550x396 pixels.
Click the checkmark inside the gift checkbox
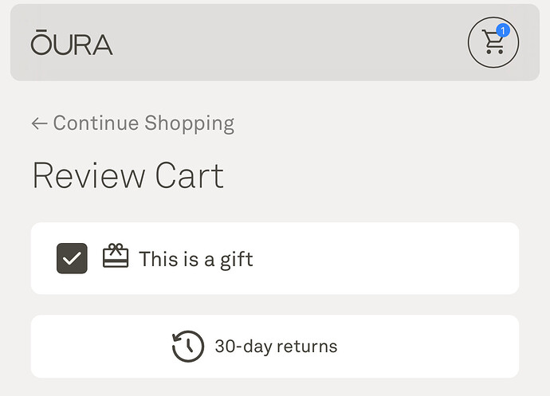[x=72, y=258]
